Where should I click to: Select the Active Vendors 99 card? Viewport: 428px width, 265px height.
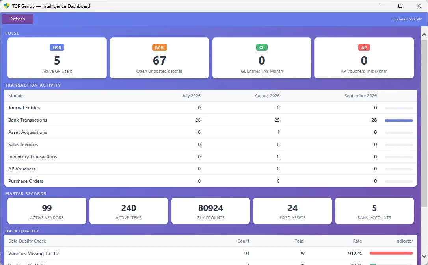47,211
